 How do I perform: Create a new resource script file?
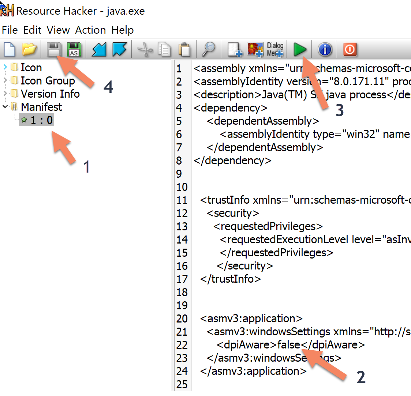click(9, 49)
